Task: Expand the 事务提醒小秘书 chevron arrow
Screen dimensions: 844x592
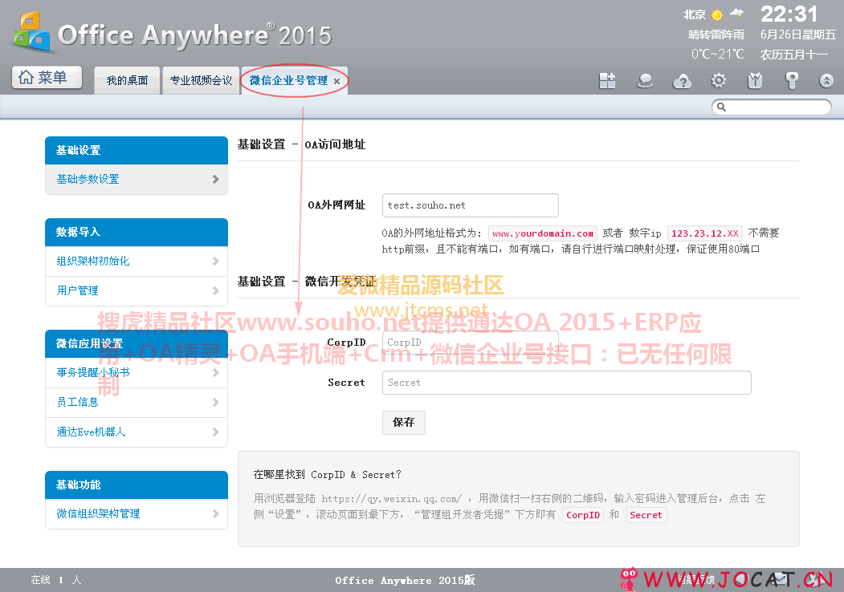Action: 215,373
